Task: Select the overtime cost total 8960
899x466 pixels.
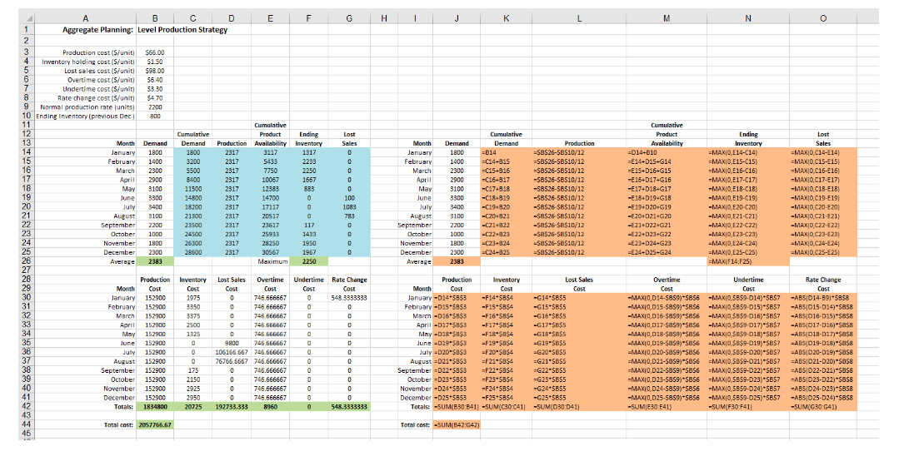Action: click(x=270, y=406)
